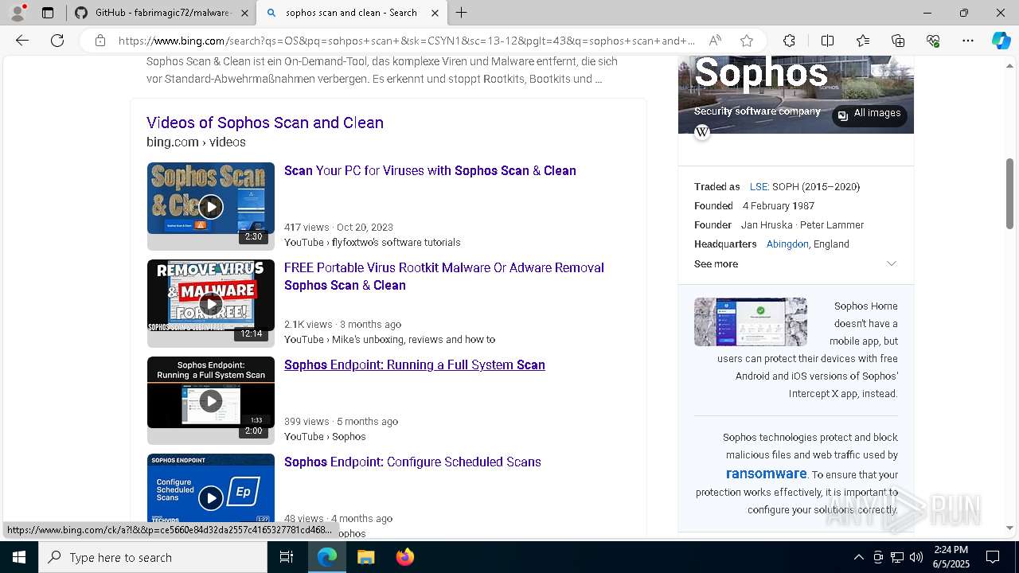Open the Abingdon headquarters link
The width and height of the screenshot is (1019, 573).
(x=787, y=244)
